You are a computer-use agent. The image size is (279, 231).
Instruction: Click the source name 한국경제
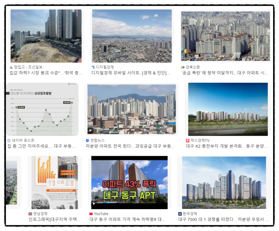point(190,214)
